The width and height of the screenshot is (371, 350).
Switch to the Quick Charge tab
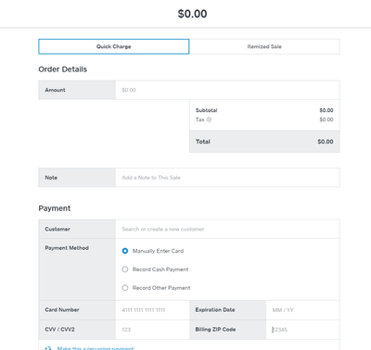(114, 46)
